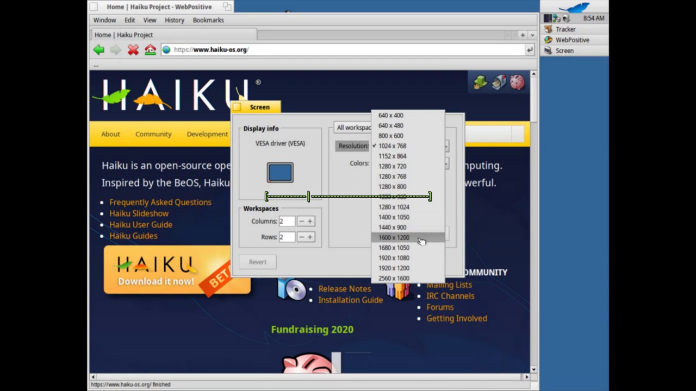Click the monitor preview in Display info

coord(280,173)
